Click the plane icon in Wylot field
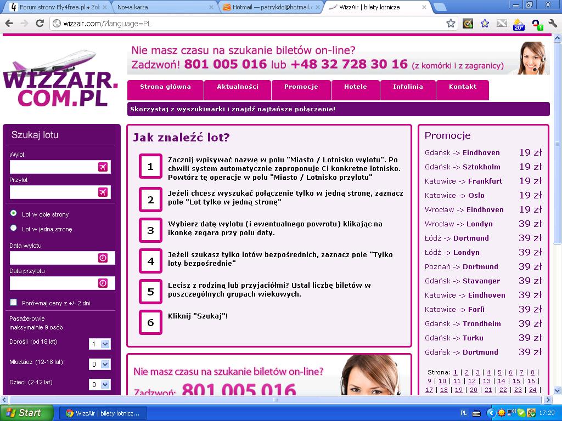562x421 pixels. pos(103,167)
